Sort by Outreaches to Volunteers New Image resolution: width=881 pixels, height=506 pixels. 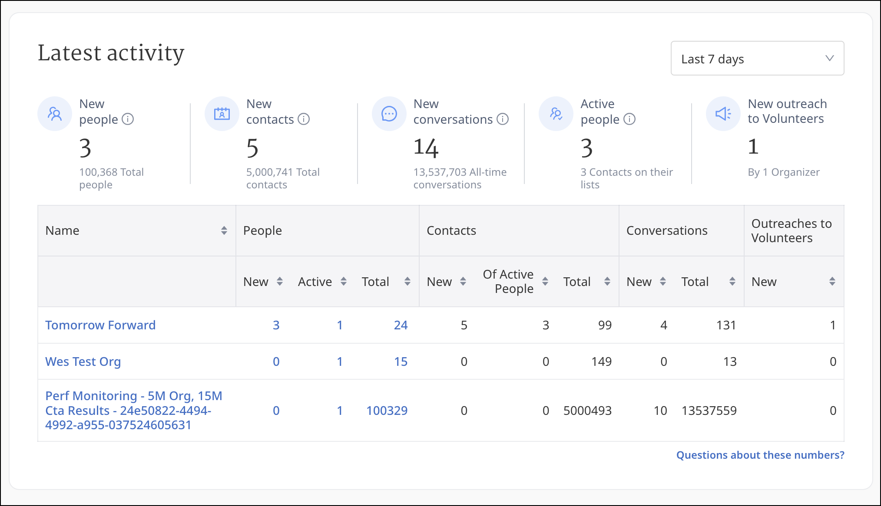click(832, 282)
